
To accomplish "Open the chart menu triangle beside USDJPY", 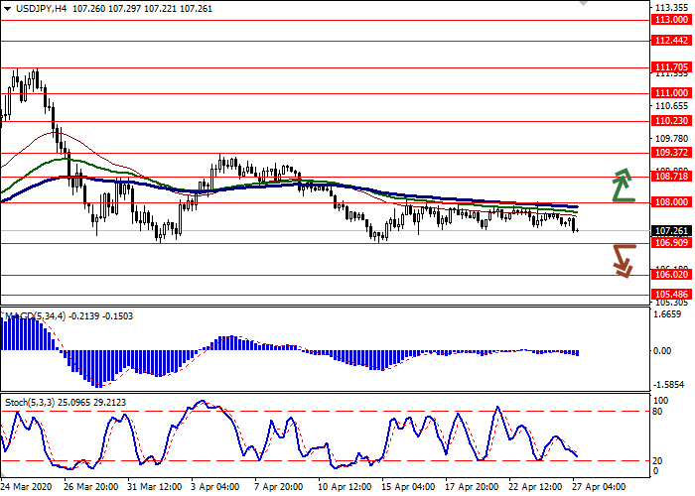I will (x=7, y=8).
